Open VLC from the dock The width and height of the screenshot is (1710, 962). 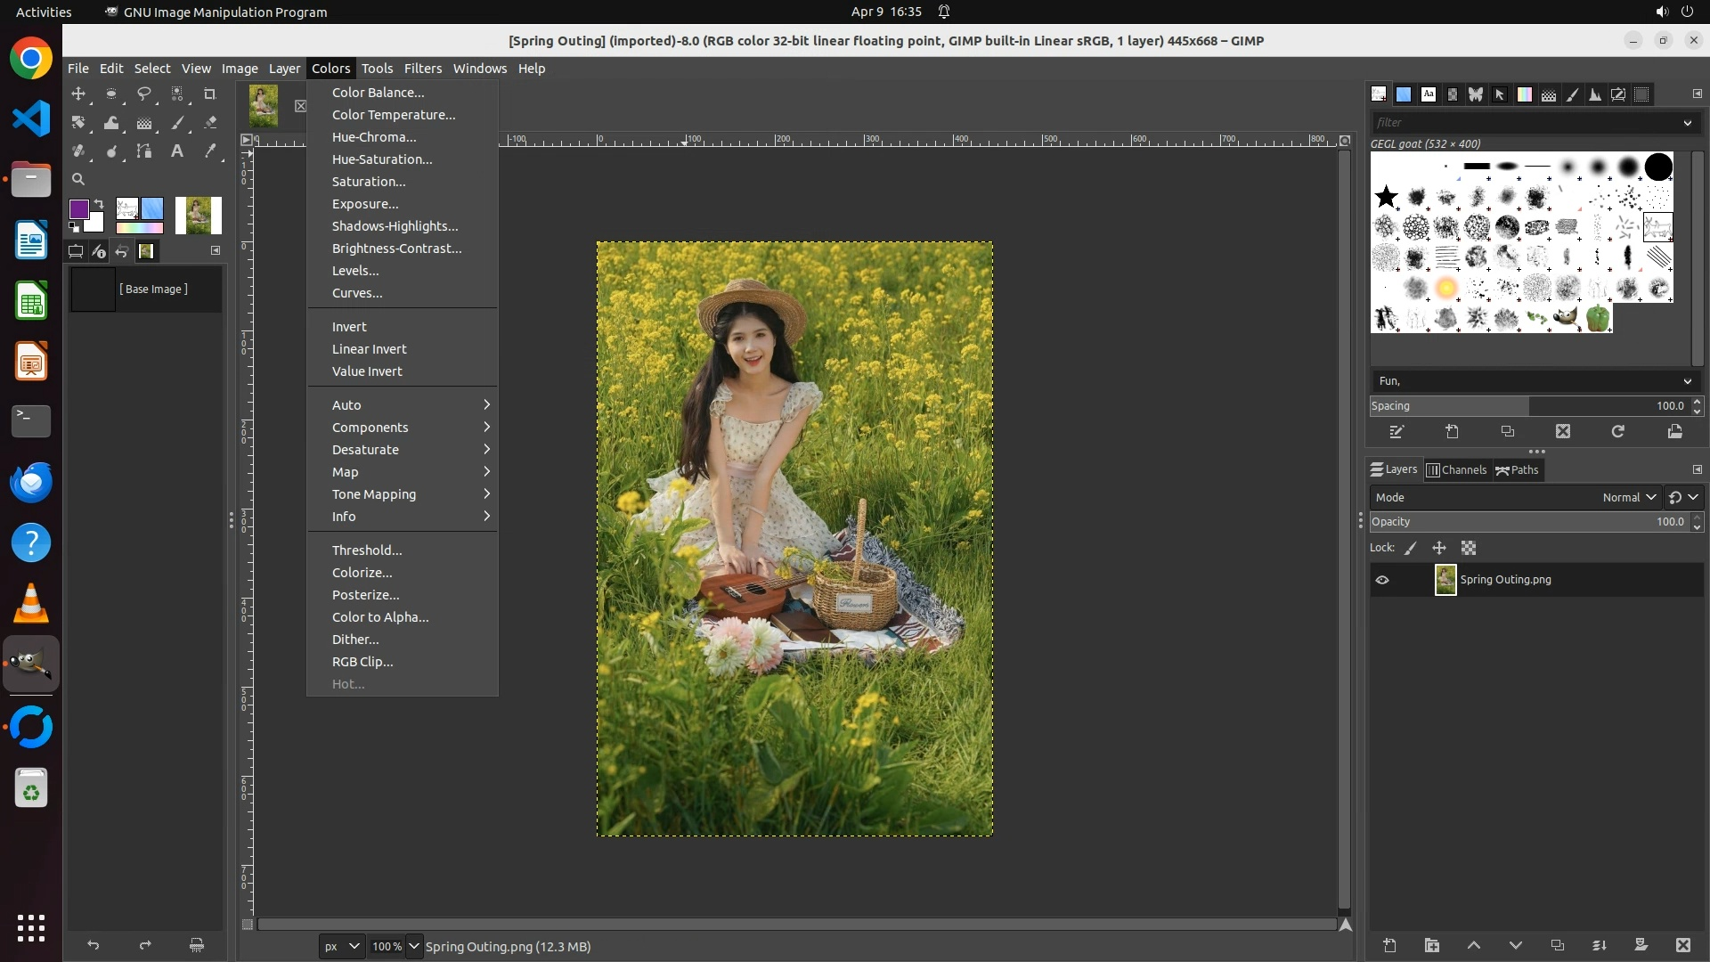click(x=31, y=603)
